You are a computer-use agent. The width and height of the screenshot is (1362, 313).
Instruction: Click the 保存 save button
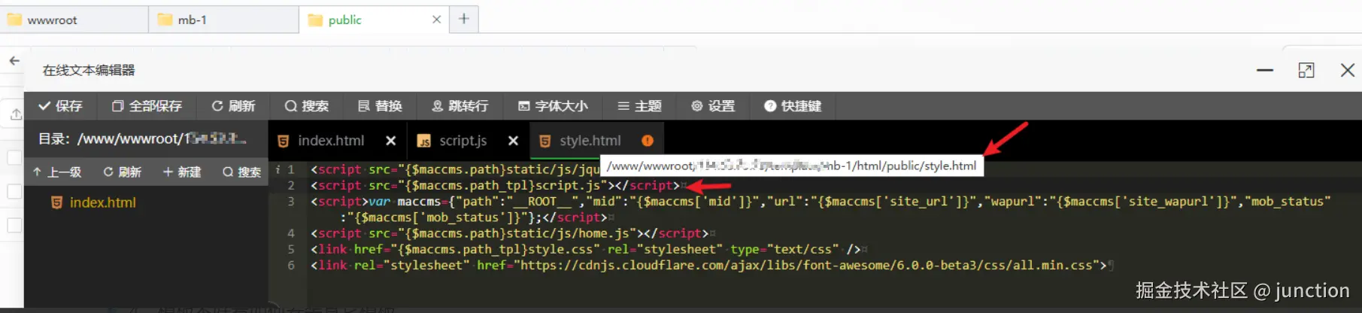(60, 106)
